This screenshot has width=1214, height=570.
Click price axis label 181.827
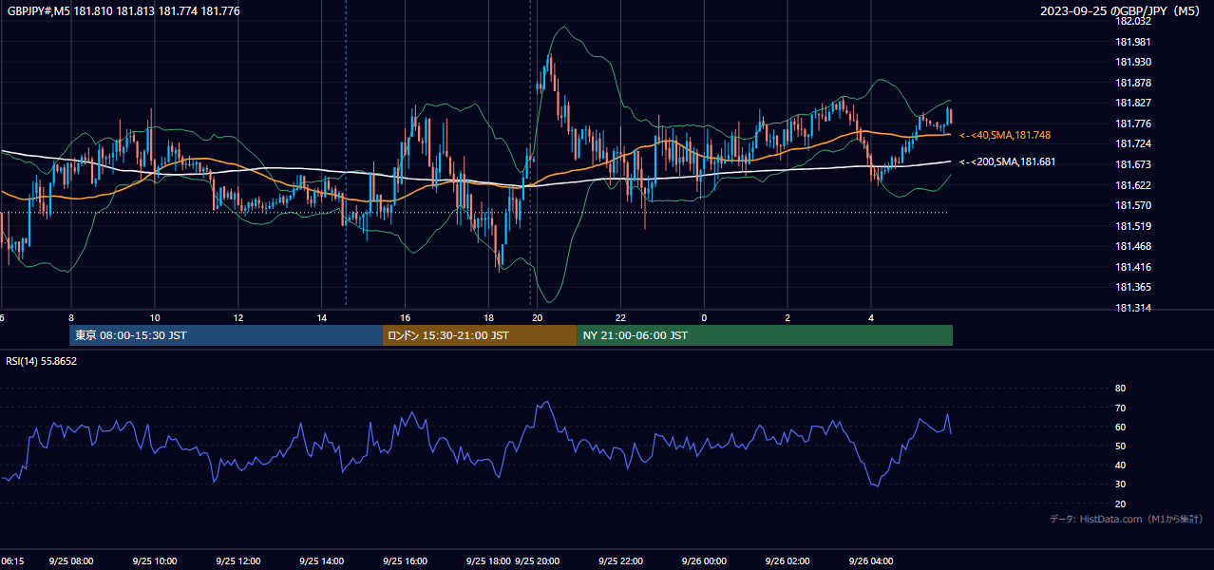1134,103
